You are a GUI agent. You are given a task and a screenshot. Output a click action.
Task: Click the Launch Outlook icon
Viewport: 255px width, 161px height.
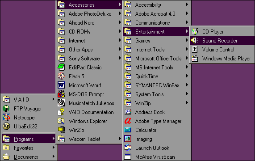(128, 148)
